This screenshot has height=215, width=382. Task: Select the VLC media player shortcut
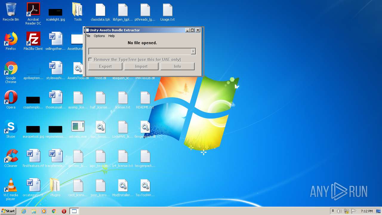click(11, 189)
